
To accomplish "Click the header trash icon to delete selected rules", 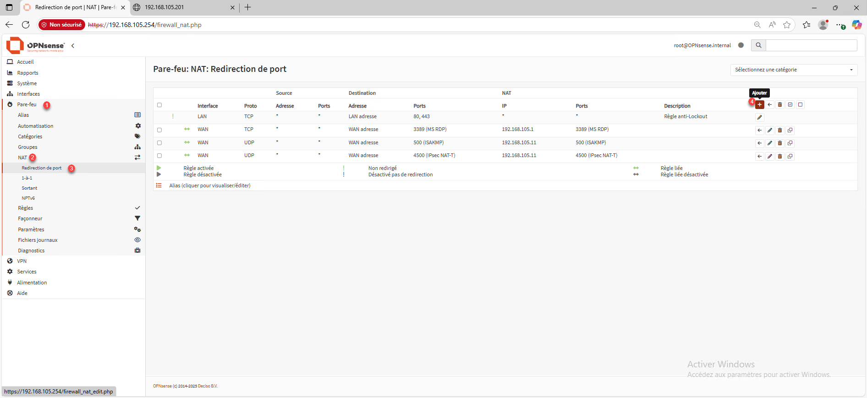I will 779,105.
